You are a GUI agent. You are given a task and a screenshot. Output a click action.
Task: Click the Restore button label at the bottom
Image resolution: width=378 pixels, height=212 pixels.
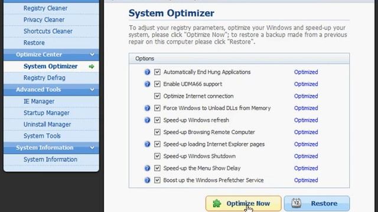324,204
